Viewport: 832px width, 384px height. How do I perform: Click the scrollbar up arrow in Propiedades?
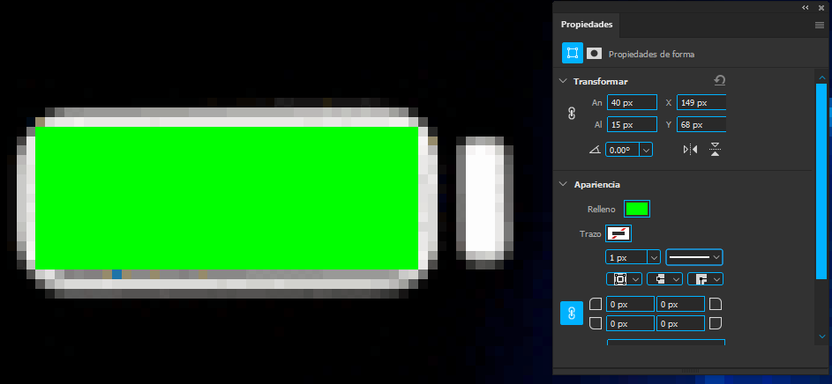pos(822,78)
